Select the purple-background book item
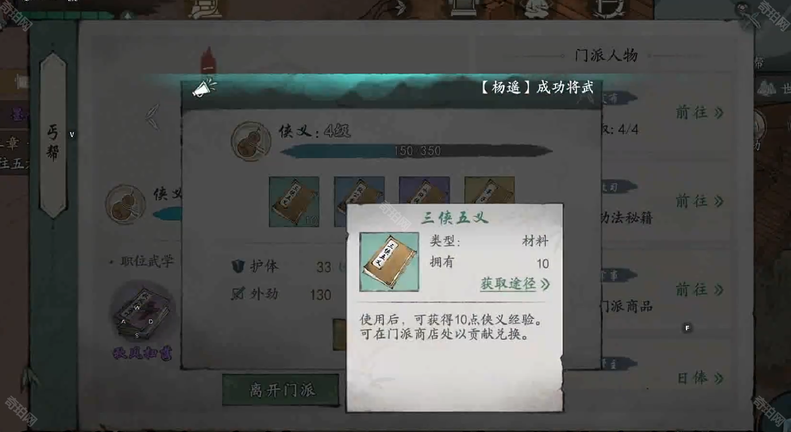This screenshot has height=432, width=791. 424,190
